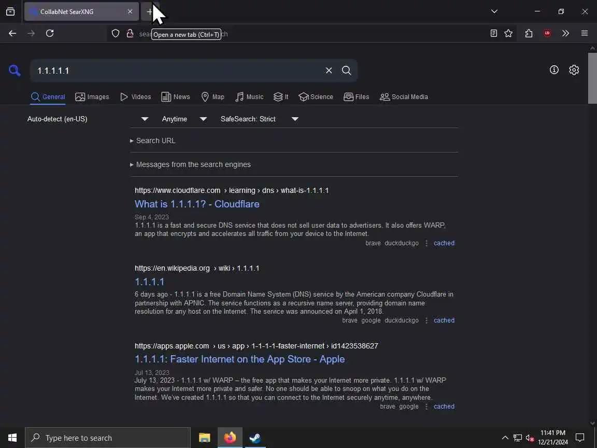Show hidden system tray icons

[505, 438]
